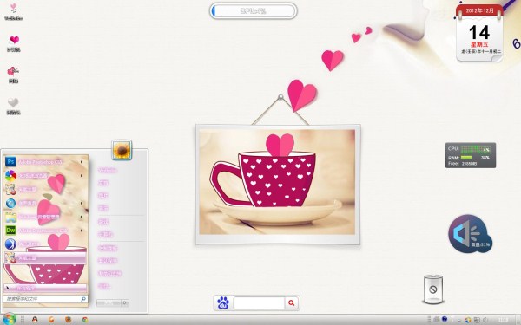Click the CPU and RAM meter gadget

[x=471, y=155]
